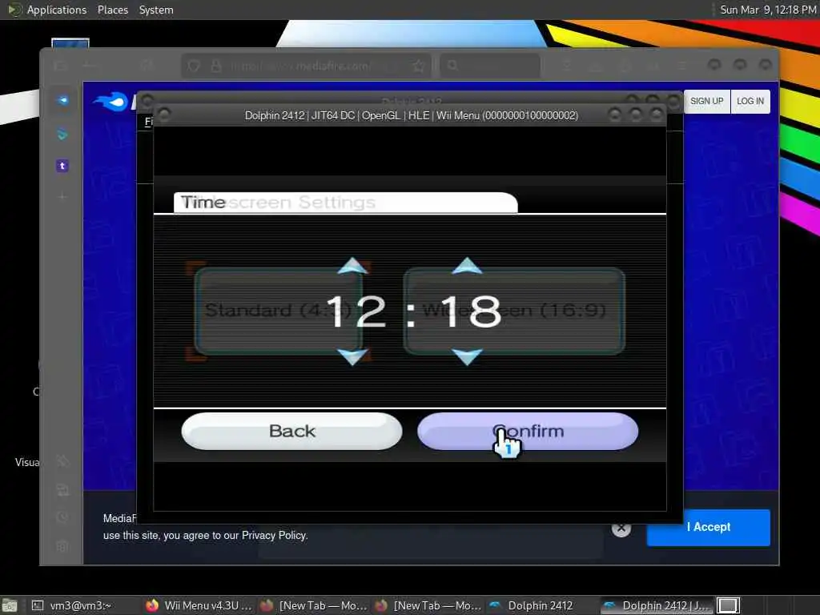The height and width of the screenshot is (615, 820).
Task: Switch to Wii Menu v4.3U browser window
Action: [x=199, y=605]
